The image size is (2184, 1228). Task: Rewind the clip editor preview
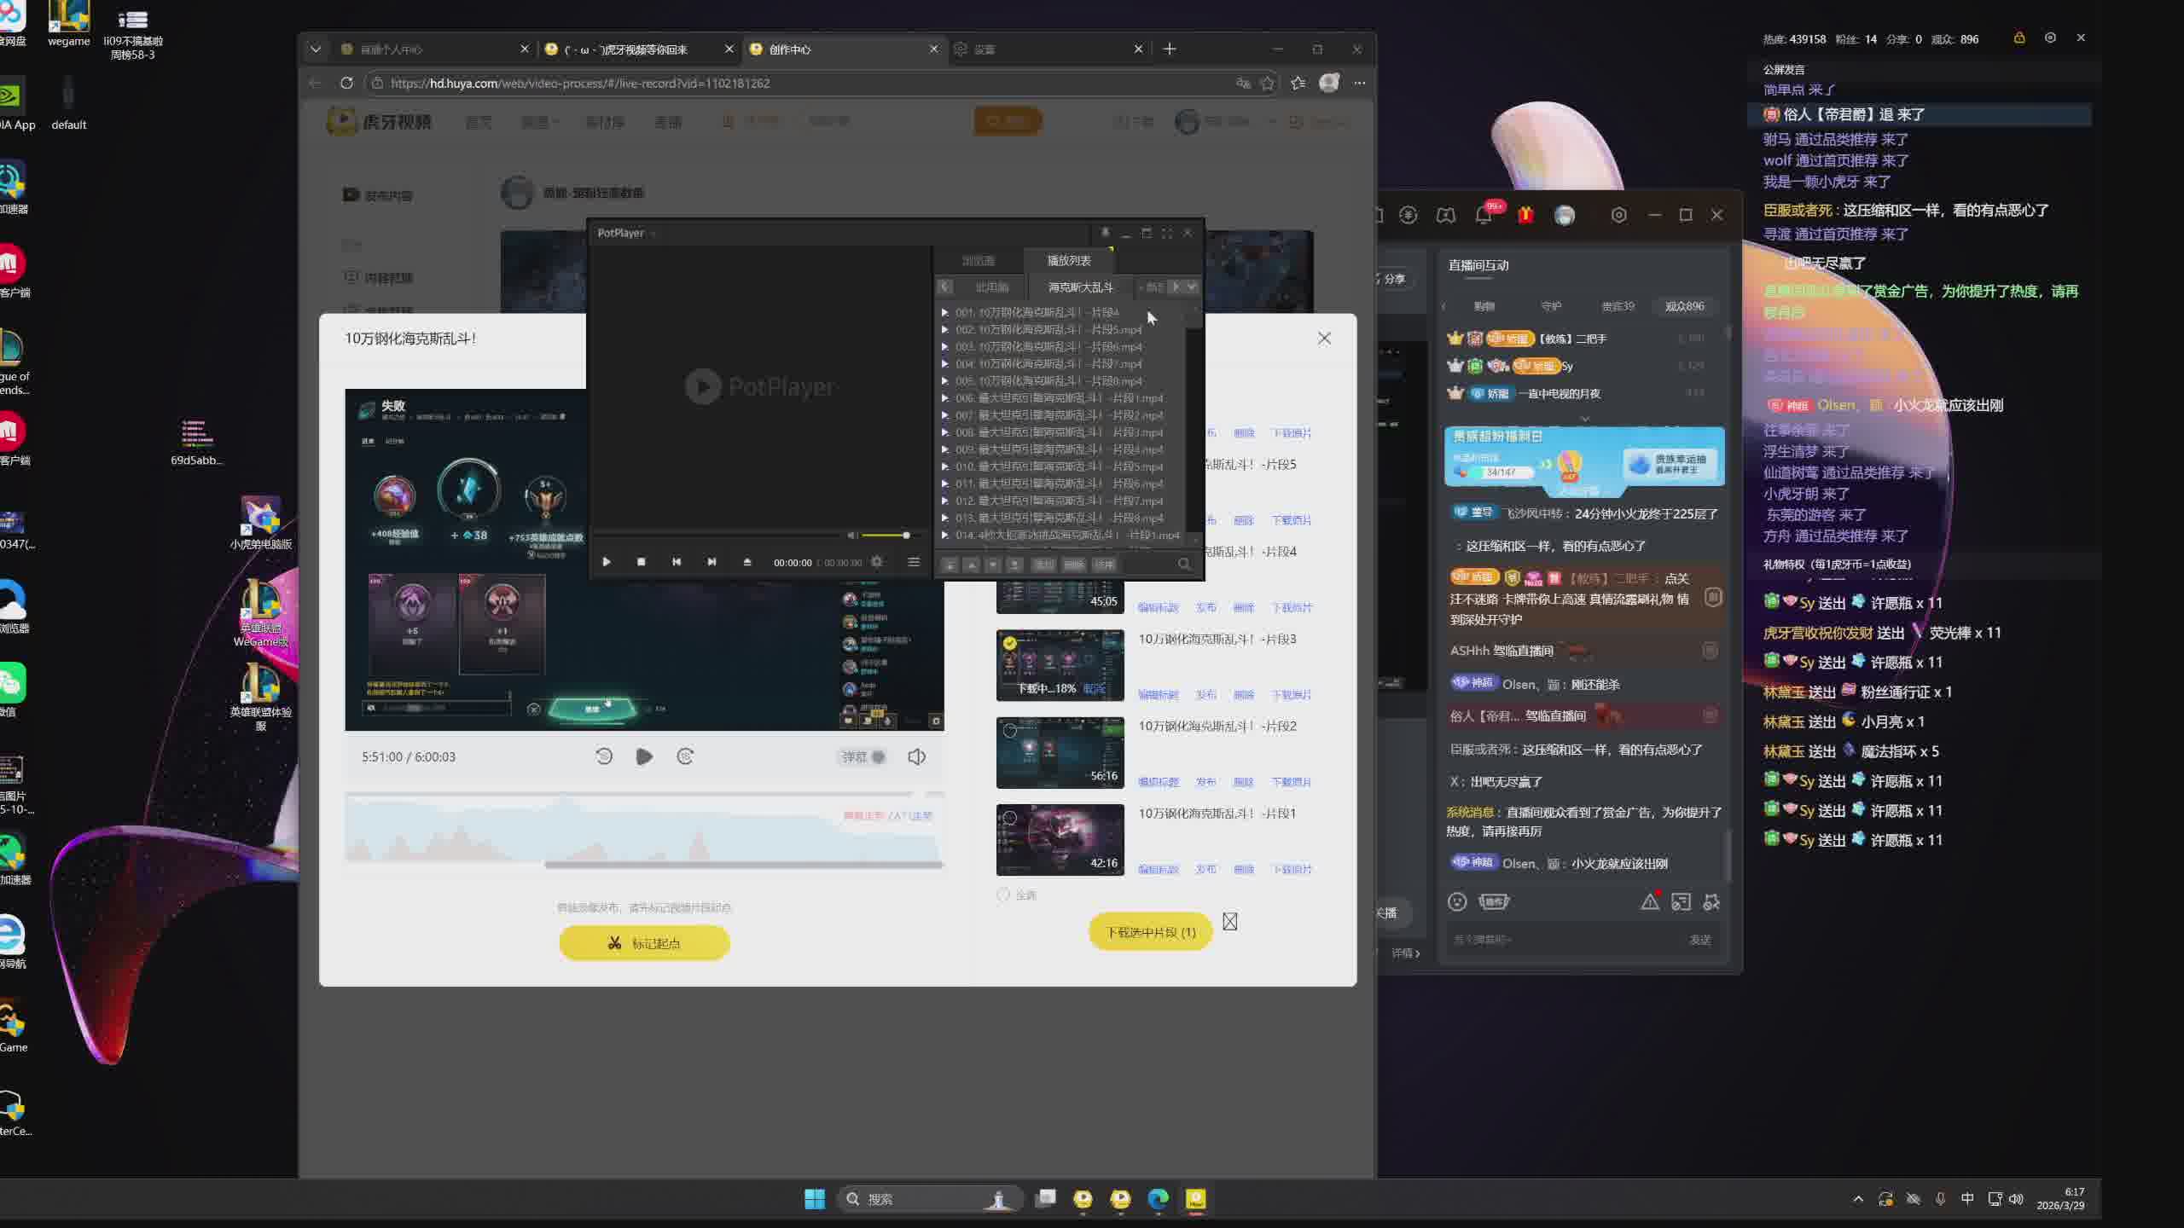point(604,757)
